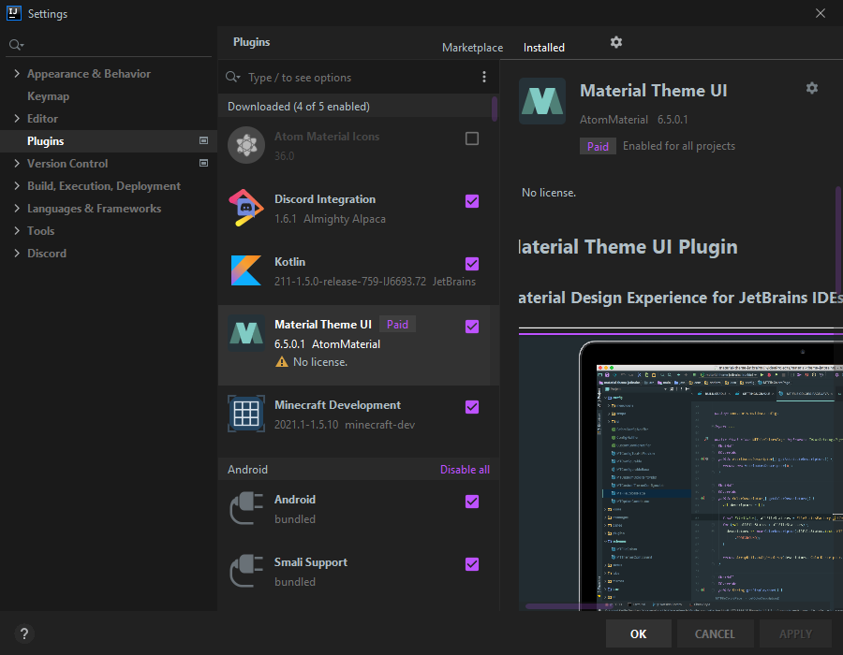The width and height of the screenshot is (843, 655).
Task: Click the Atom Material Icons logo
Action: coord(246,145)
